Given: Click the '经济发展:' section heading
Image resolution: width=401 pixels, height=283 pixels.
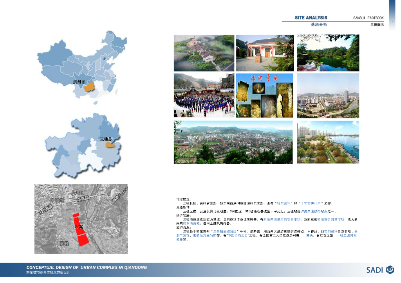Looking at the screenshot, I should 183,215.
